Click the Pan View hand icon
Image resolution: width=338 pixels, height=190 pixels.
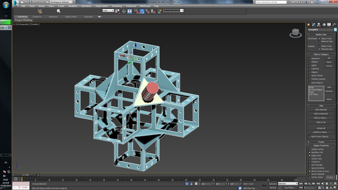pos(327,188)
